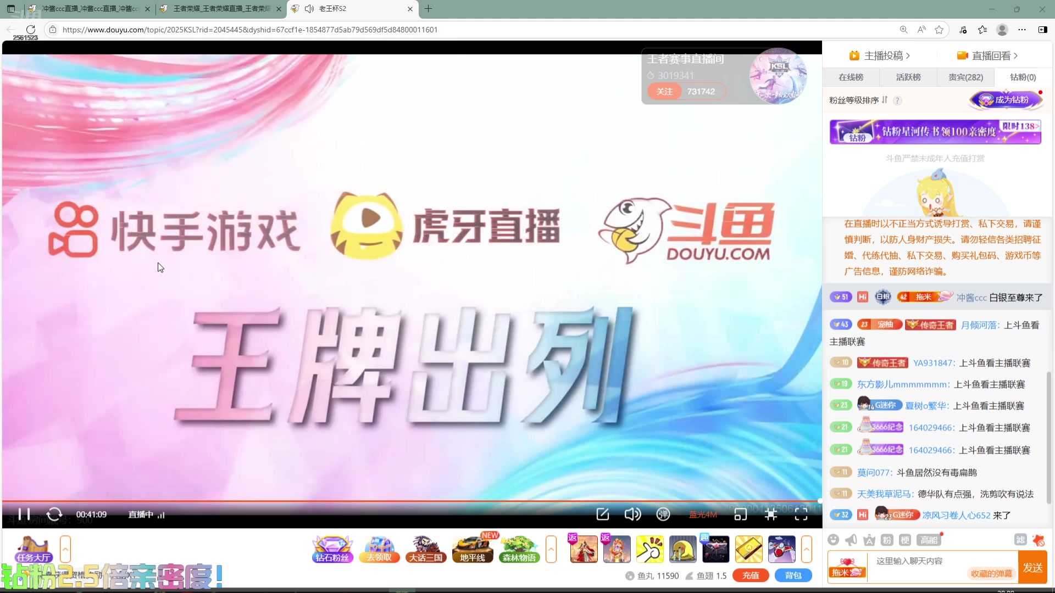Expand the activity list arrow after 森林物语
The image size is (1055, 593).
pyautogui.click(x=551, y=549)
